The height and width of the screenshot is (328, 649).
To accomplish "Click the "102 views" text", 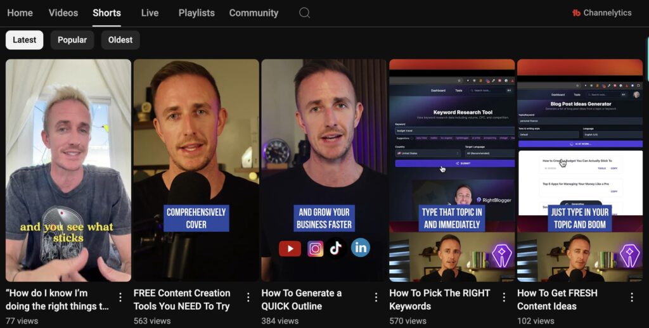I will pos(536,321).
